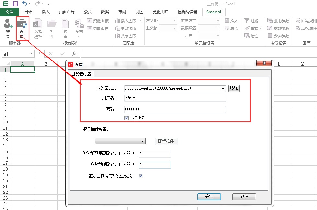This screenshot has height=210, width=317.
Task: Click column M header
Action: [302, 64]
